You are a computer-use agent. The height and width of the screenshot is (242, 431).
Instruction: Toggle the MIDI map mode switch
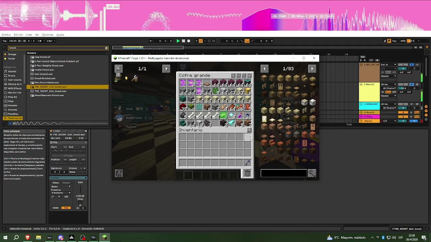pos(403,41)
